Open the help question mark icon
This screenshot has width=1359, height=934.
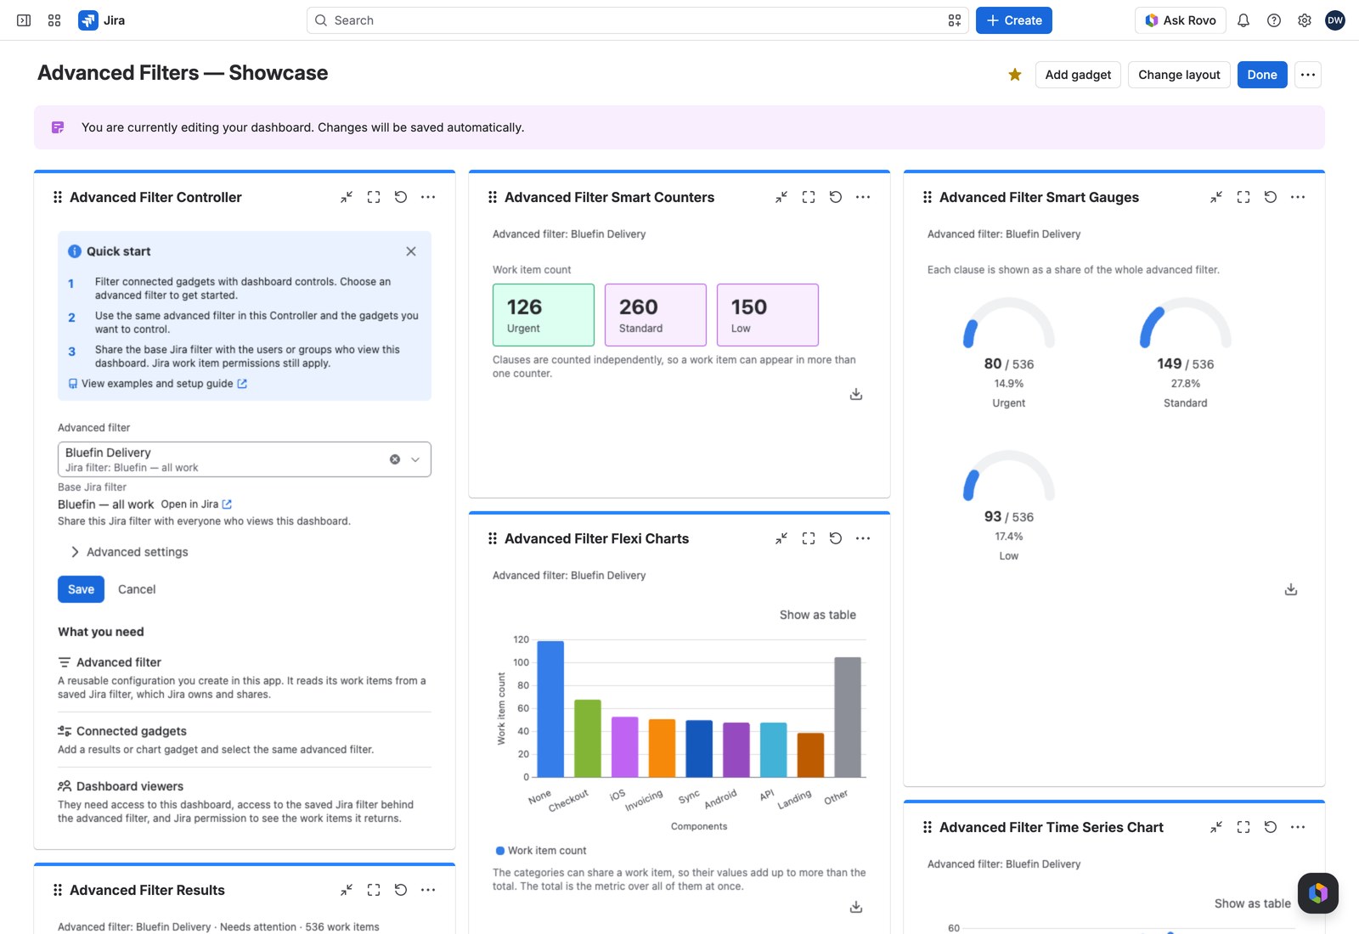tap(1274, 20)
